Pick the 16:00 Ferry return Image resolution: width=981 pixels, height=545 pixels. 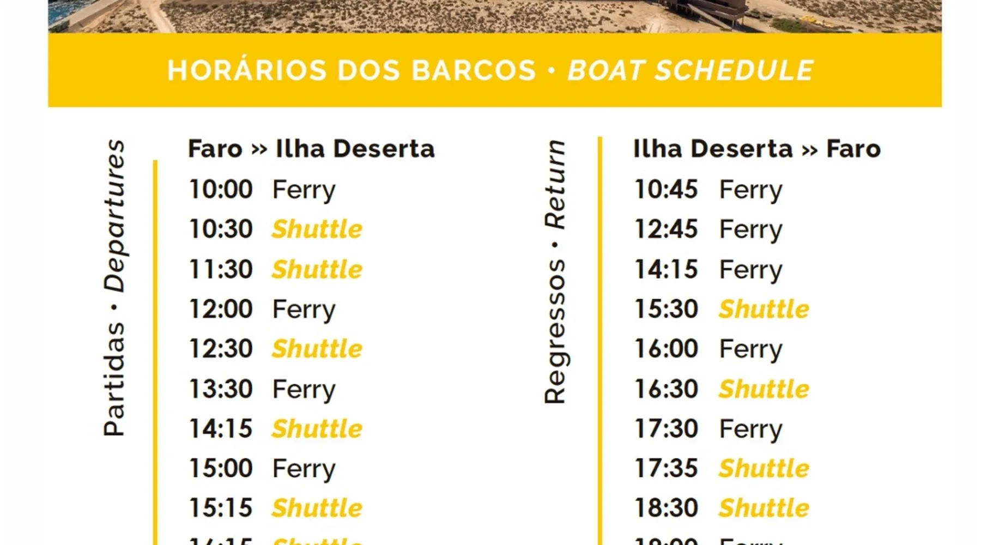pyautogui.click(x=707, y=349)
